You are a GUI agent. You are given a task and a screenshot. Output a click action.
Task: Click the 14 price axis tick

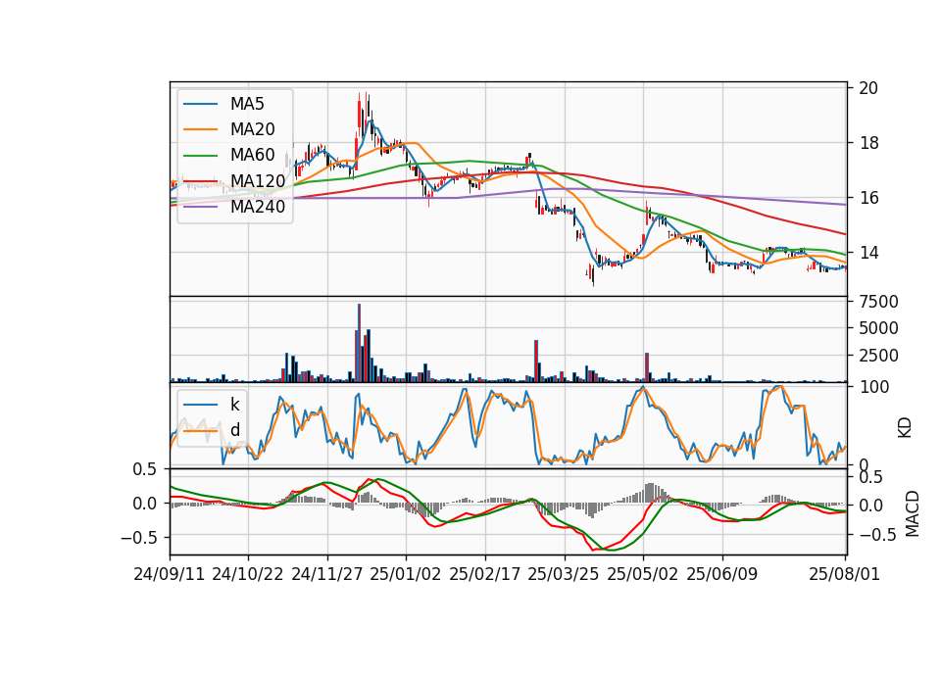click(x=868, y=253)
